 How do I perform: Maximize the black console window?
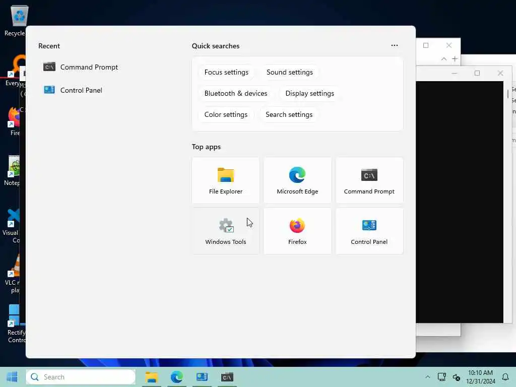click(x=477, y=73)
